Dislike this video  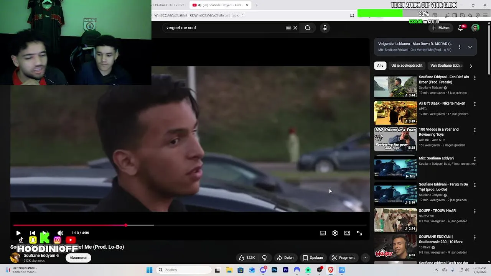pos(265,258)
